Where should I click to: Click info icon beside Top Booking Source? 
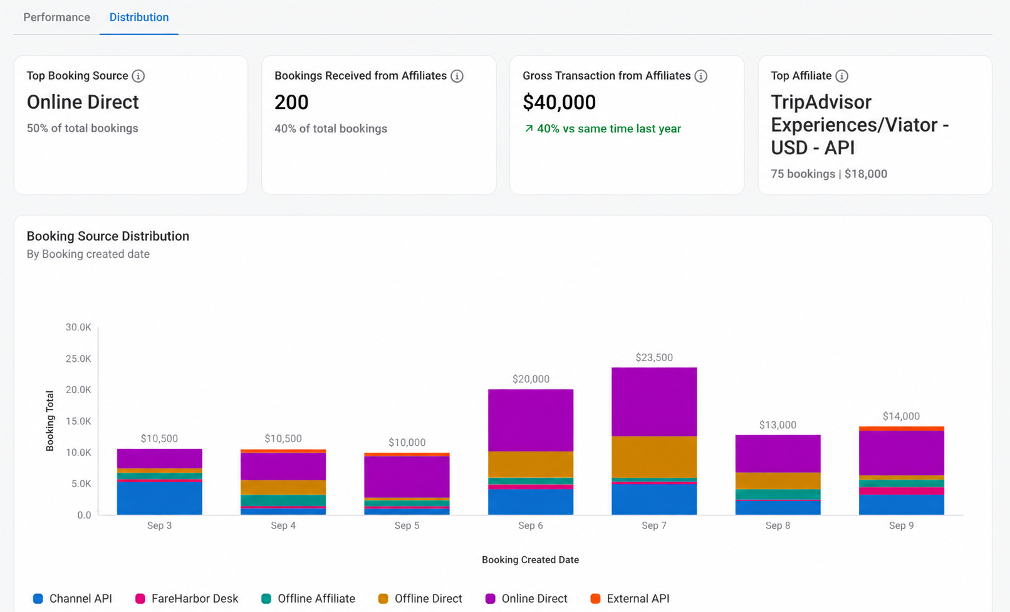138,76
